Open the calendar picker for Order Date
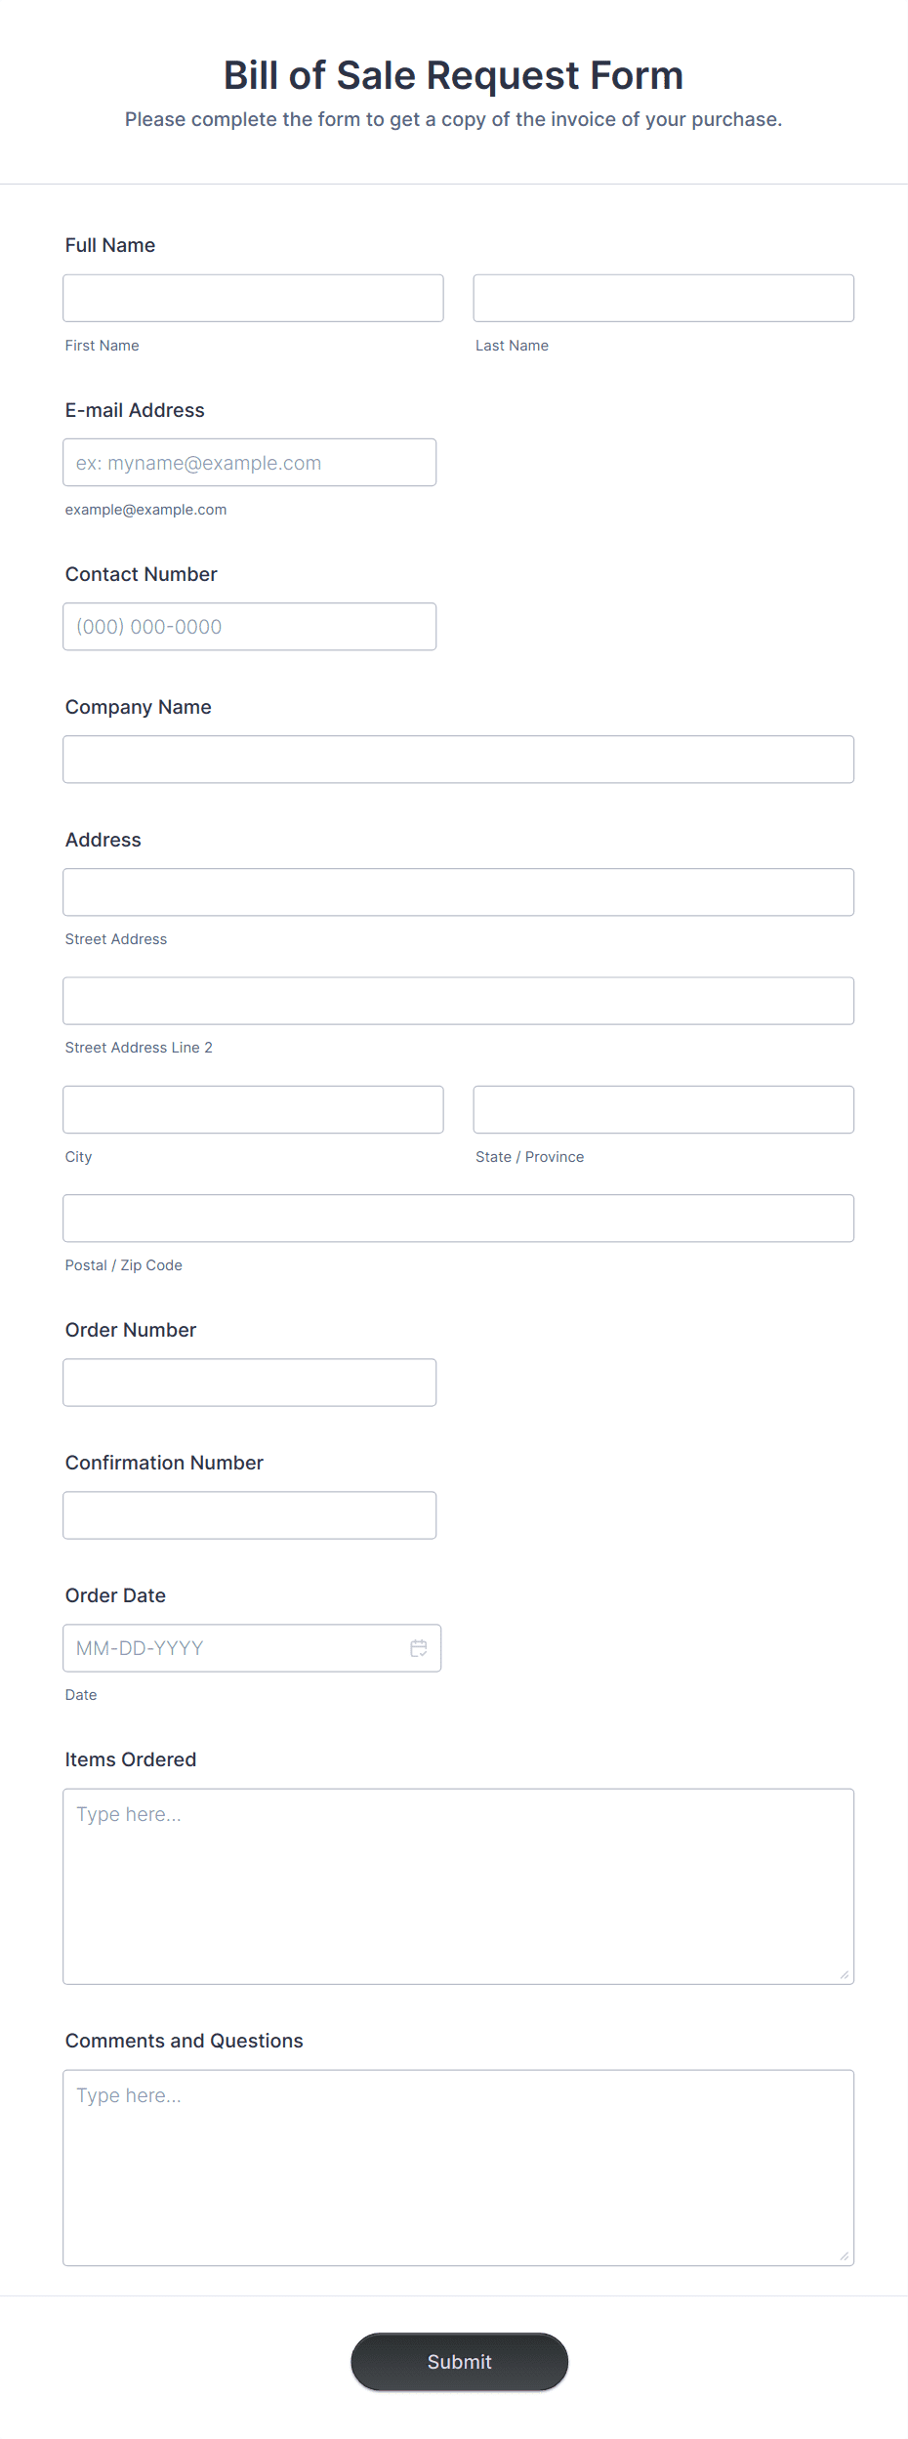 tap(419, 1648)
